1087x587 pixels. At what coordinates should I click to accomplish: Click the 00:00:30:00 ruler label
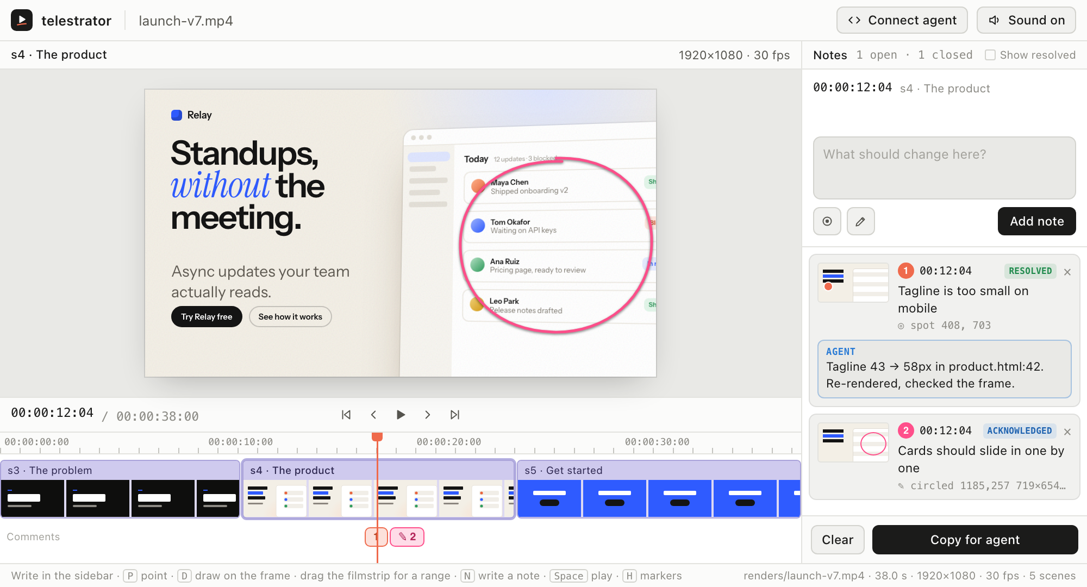pyautogui.click(x=657, y=442)
